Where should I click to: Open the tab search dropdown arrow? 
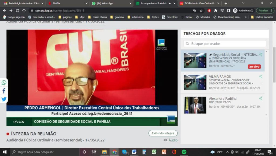[243, 3]
